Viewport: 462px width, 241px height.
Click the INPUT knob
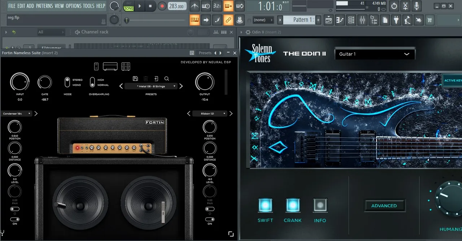click(20, 82)
